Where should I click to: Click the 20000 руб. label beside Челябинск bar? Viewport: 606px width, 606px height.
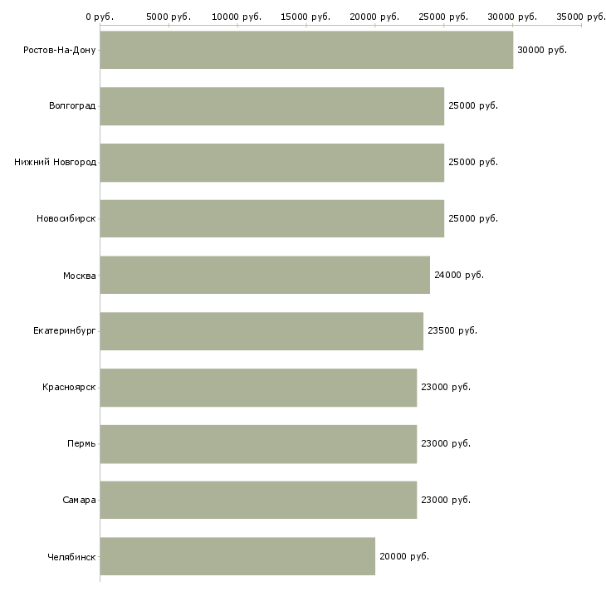(404, 556)
